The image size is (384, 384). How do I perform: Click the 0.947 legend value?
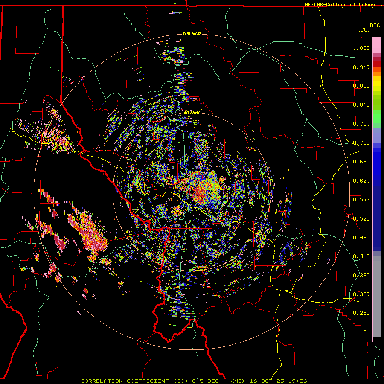click(361, 67)
